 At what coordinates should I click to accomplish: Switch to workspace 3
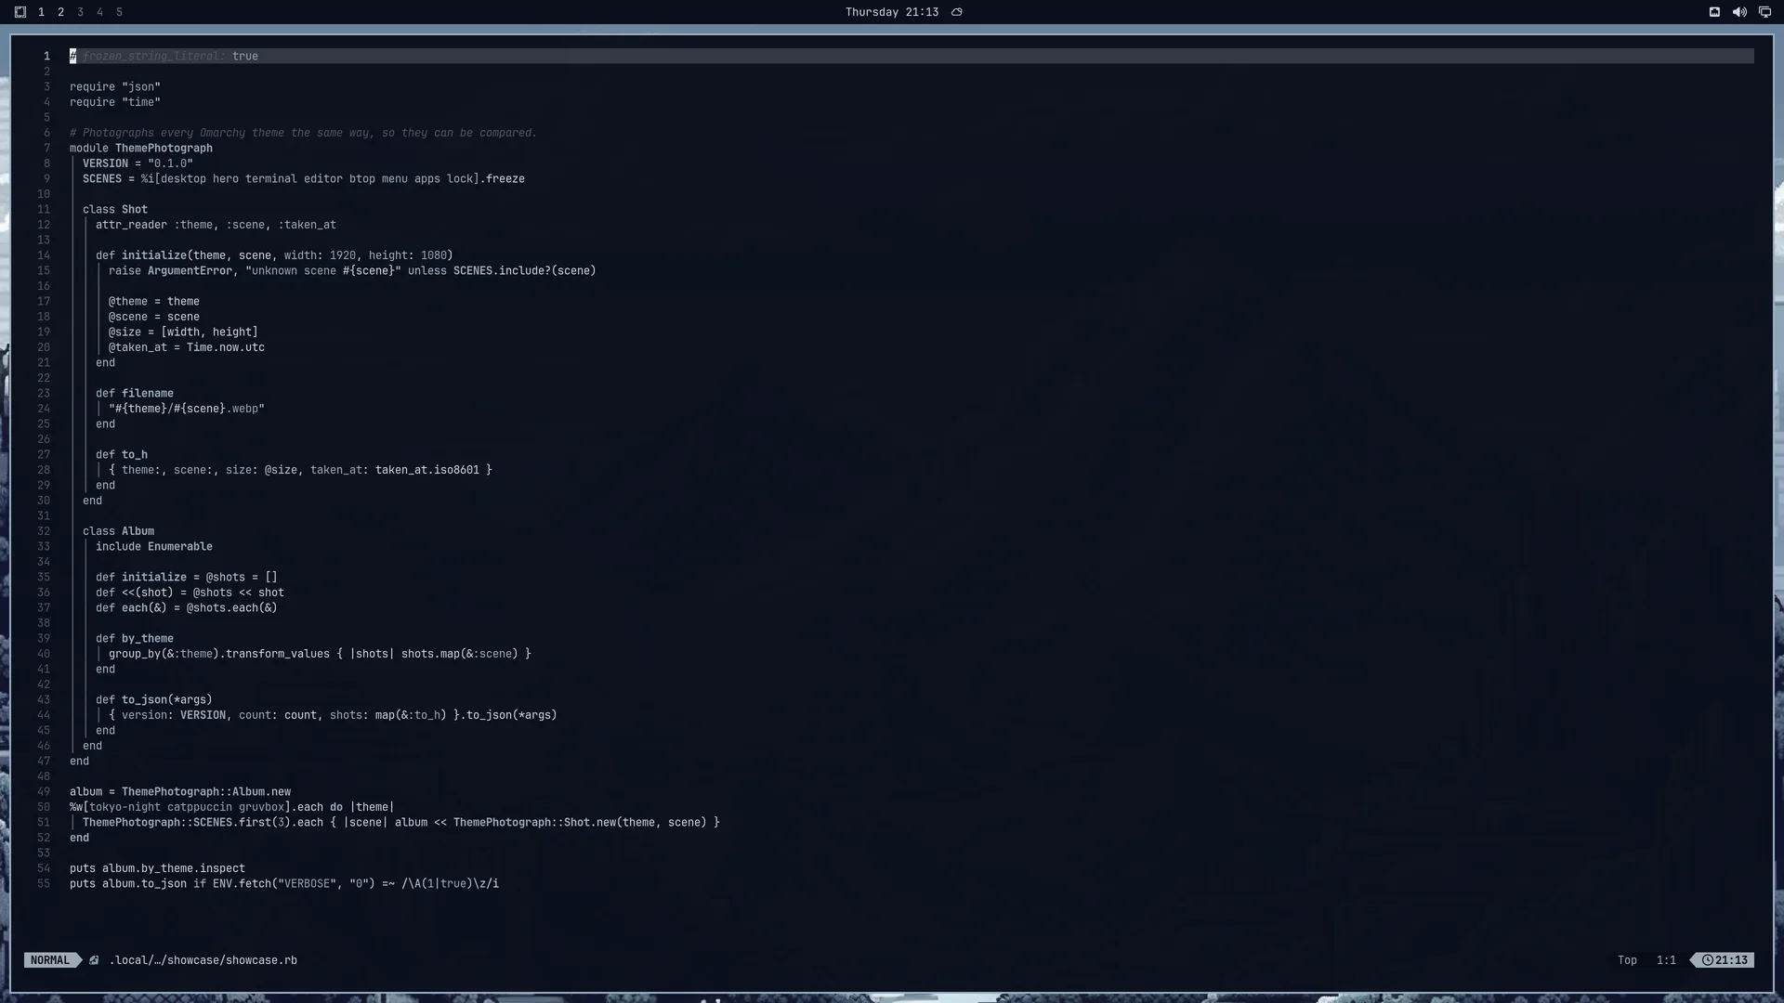pos(80,12)
